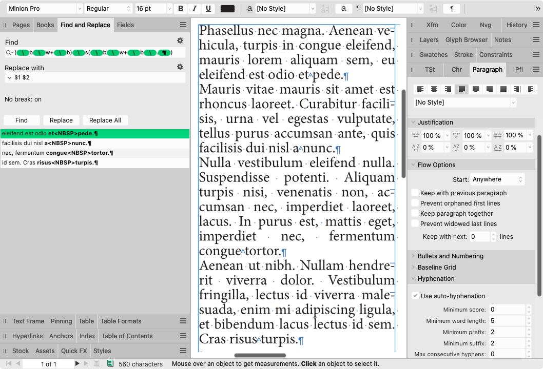543x369 pixels.
Task: Open the Swatches panel tab
Action: [434, 54]
